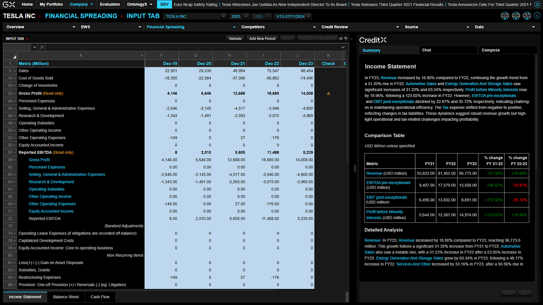
Task: Download the report as PDF
Action: (x=516, y=16)
